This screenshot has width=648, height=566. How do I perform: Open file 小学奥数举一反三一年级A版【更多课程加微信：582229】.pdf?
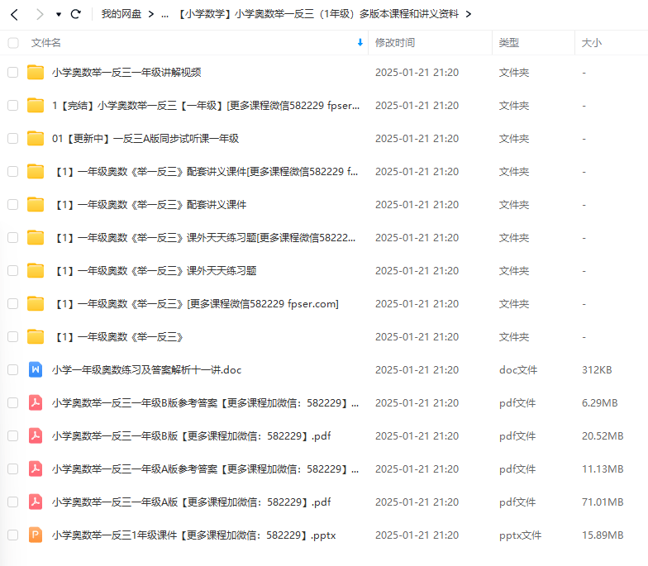pyautogui.click(x=192, y=502)
